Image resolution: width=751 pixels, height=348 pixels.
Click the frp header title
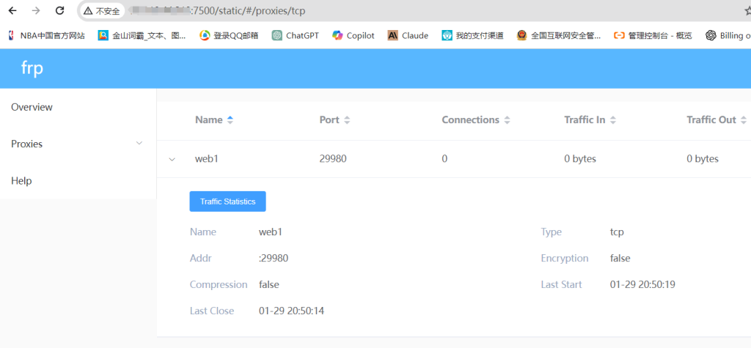32,68
